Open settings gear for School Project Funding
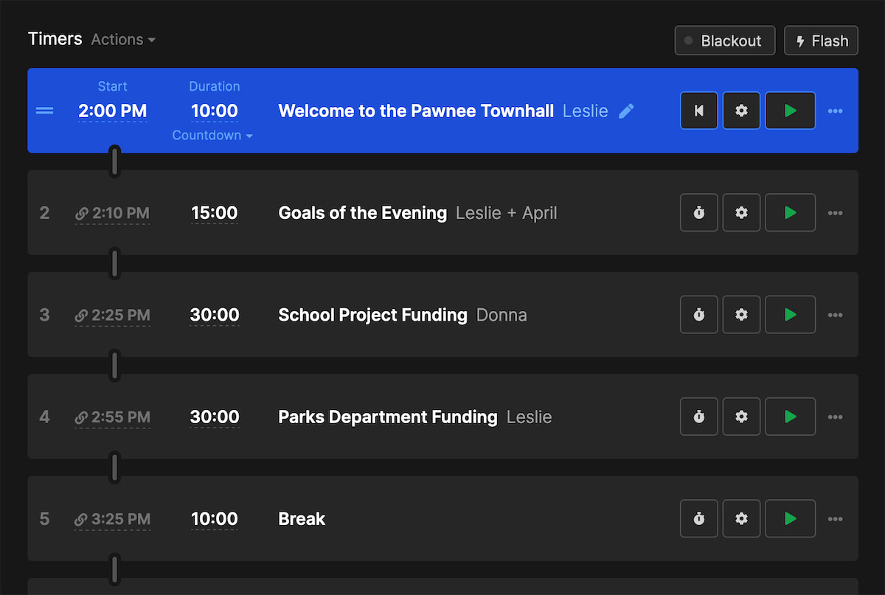This screenshot has height=595, width=885. [741, 314]
